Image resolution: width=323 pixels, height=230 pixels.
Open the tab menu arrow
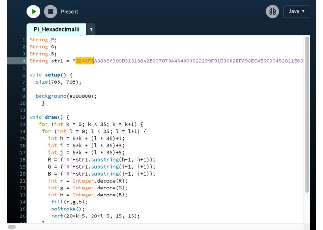(91, 29)
